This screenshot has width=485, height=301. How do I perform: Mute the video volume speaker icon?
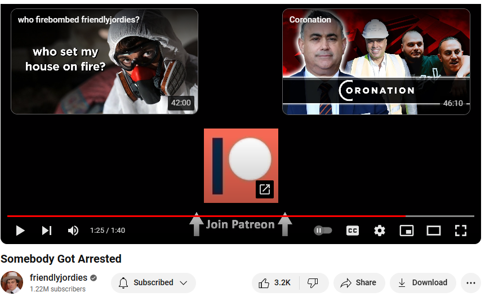(x=73, y=231)
